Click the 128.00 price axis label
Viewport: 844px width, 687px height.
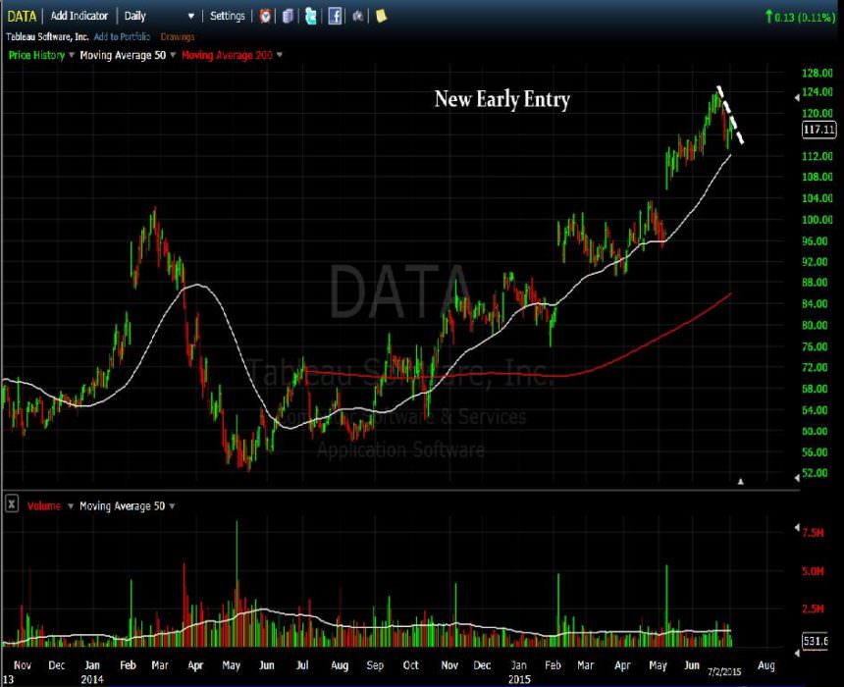click(x=818, y=74)
